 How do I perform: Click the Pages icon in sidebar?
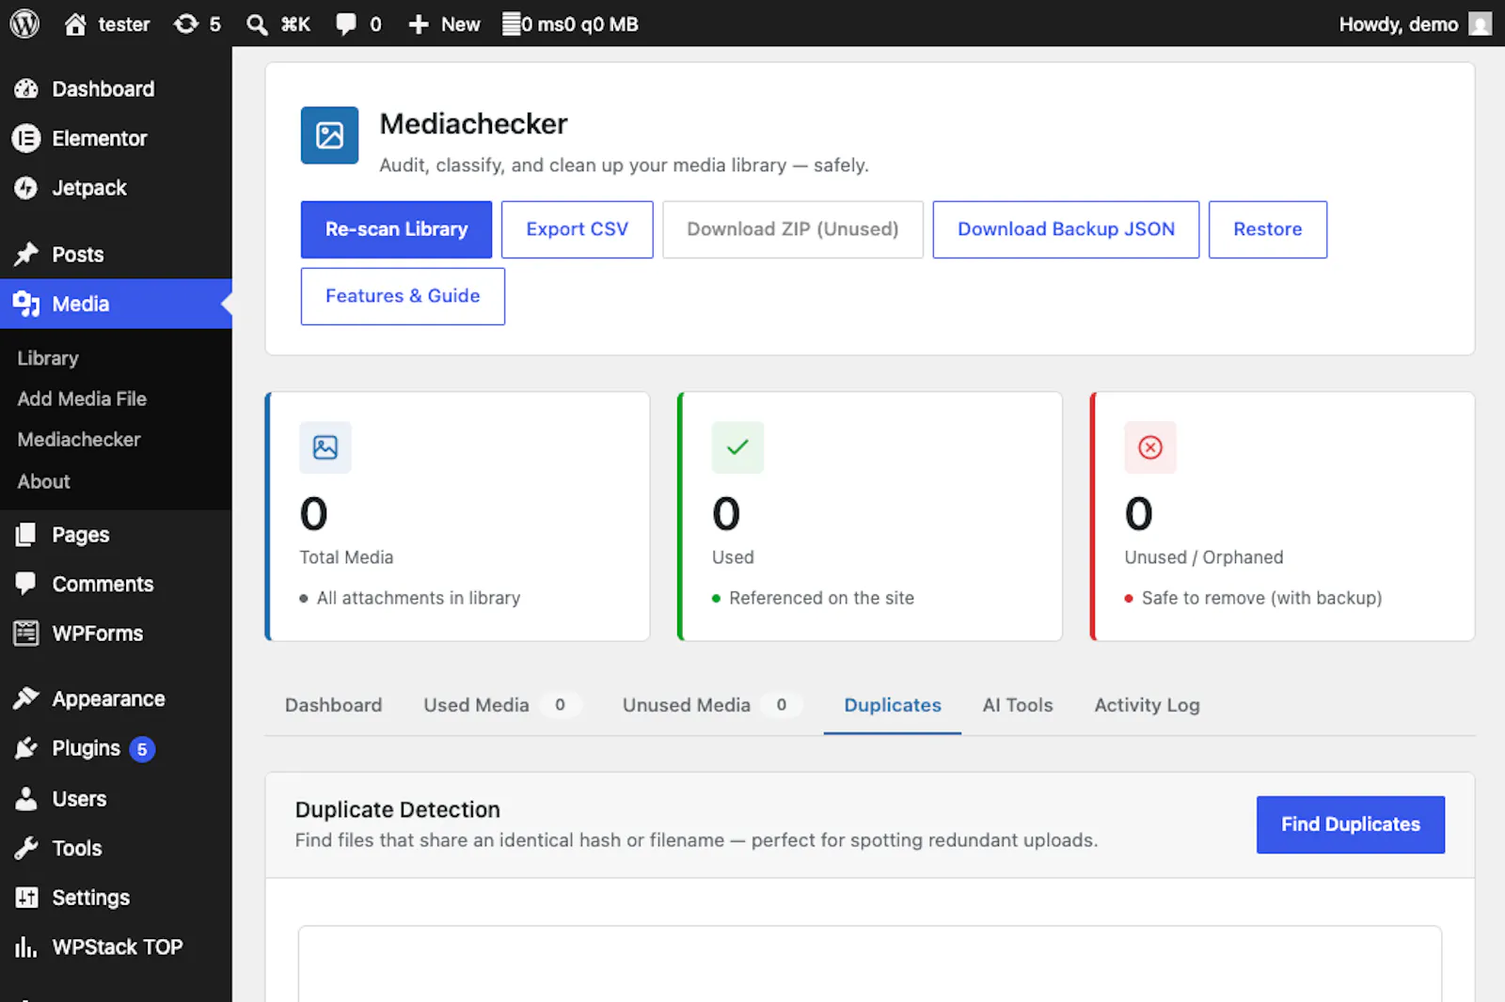pyautogui.click(x=26, y=534)
